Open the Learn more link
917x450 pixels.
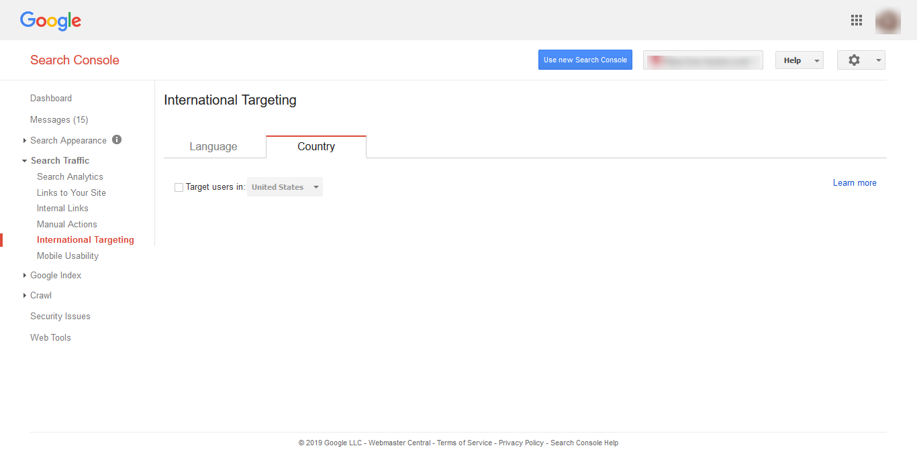tap(854, 182)
